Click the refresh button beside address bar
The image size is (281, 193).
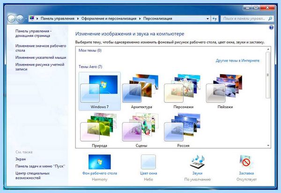click(214, 18)
